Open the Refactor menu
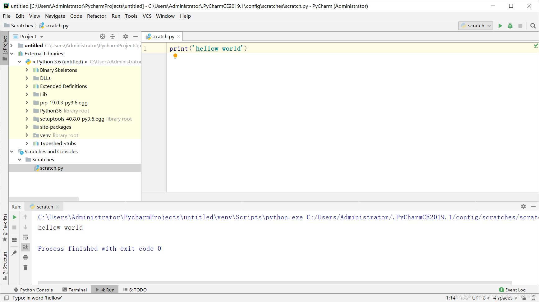Image resolution: width=539 pixels, height=302 pixels. coord(97,16)
